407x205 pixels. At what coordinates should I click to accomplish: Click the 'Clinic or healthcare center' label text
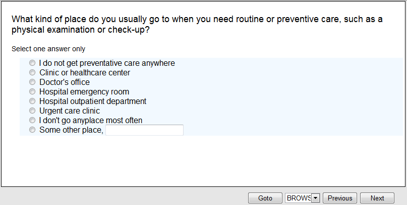pos(85,73)
